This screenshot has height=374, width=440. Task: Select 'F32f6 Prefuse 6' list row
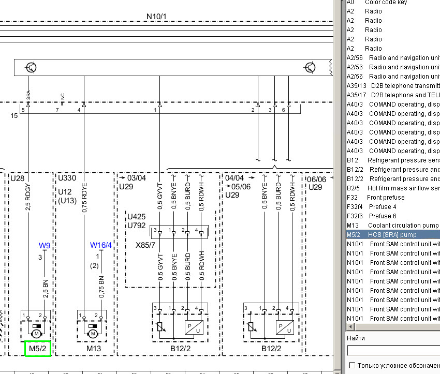coord(393,216)
